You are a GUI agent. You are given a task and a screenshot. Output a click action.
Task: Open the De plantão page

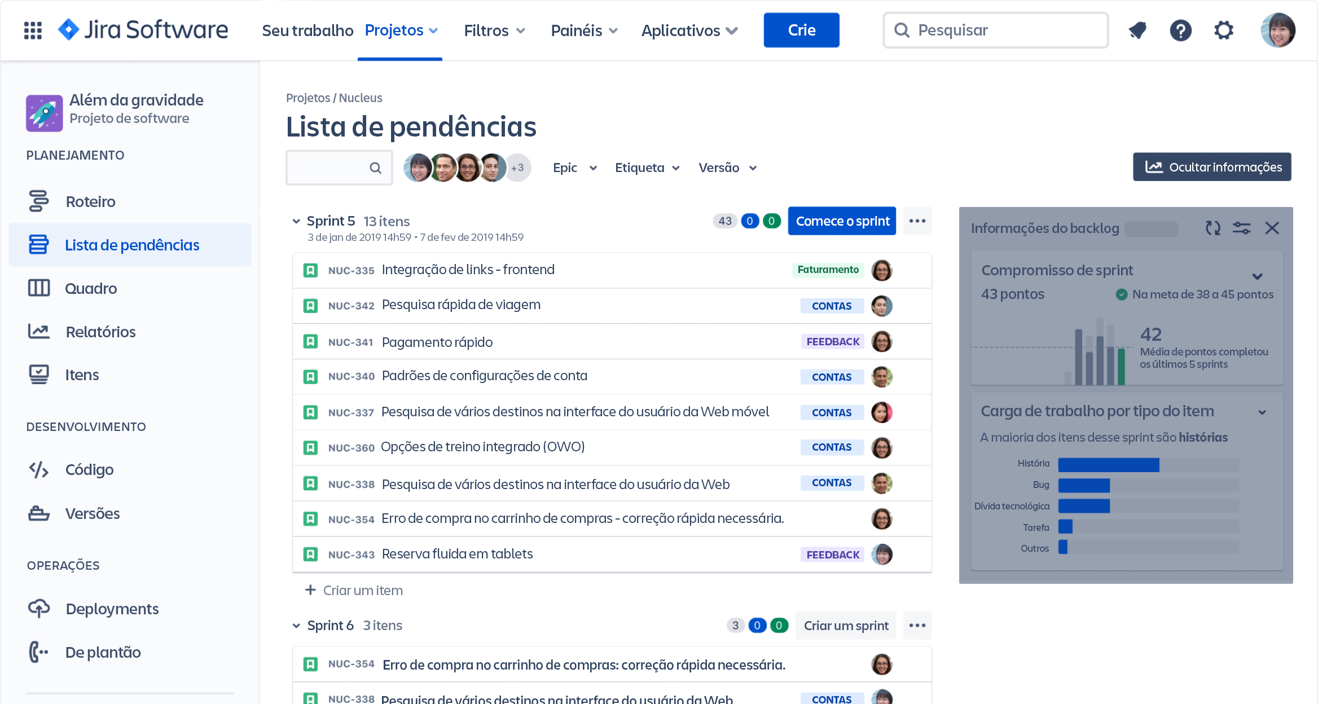click(103, 652)
